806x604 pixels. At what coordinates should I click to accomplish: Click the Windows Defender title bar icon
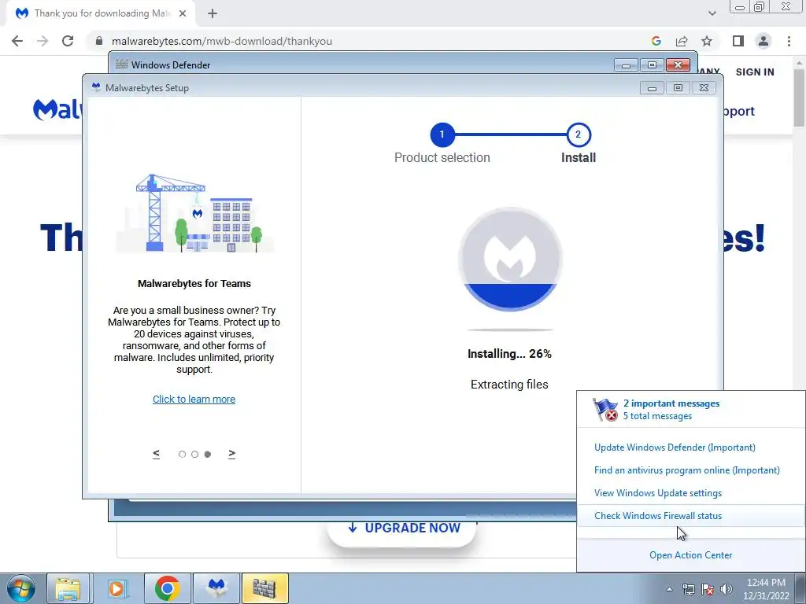coord(121,64)
